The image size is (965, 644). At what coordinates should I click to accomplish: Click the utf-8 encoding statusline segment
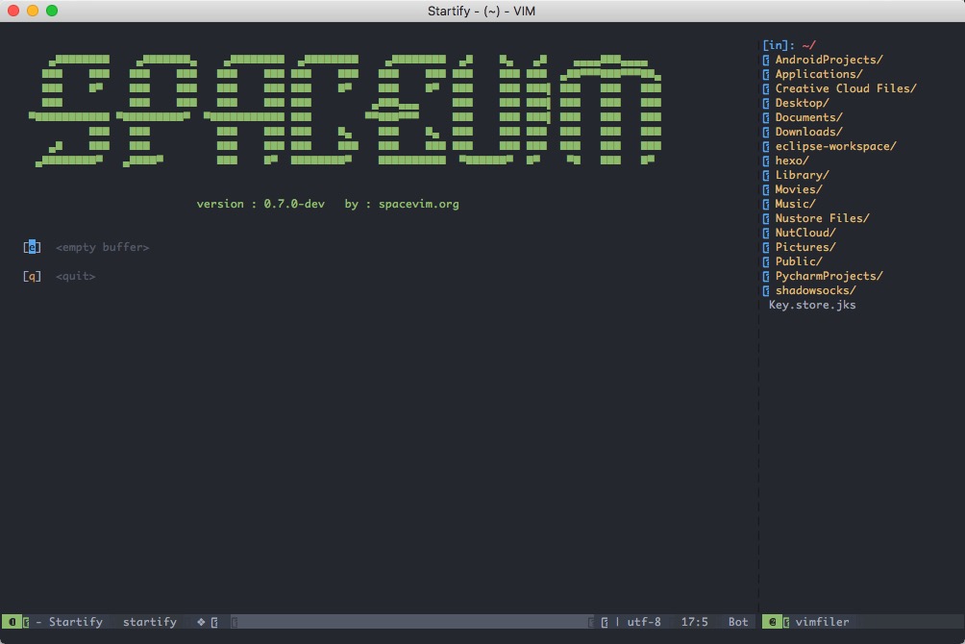tap(643, 622)
